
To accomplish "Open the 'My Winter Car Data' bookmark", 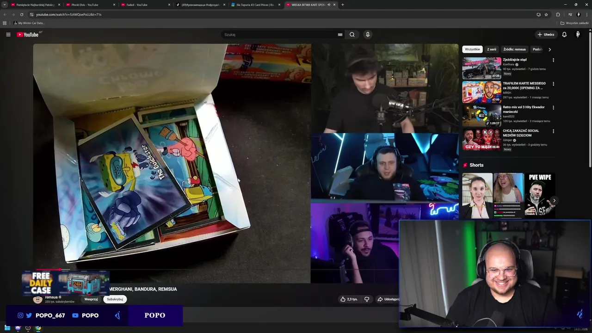I will (29, 23).
